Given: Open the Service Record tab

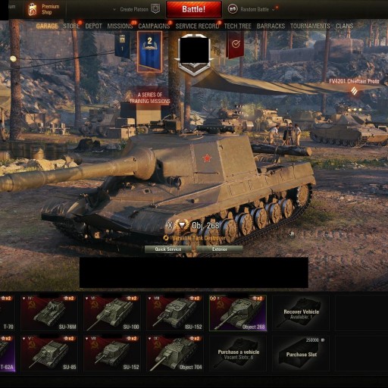Looking at the screenshot, I should (x=197, y=26).
